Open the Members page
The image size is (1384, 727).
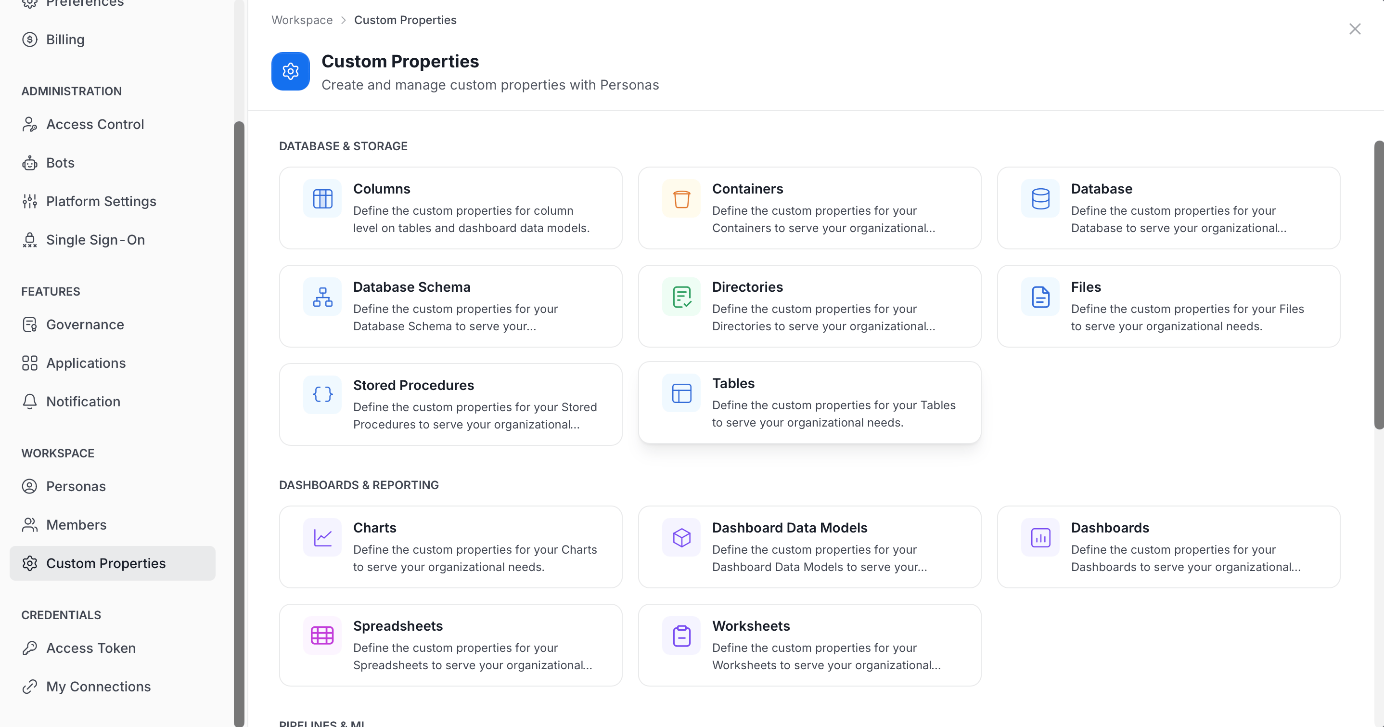click(113, 525)
